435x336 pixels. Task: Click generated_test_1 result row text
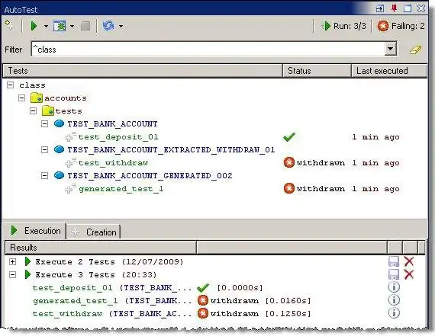112,301
